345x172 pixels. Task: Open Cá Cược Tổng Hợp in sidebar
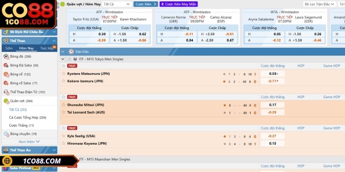(28, 117)
